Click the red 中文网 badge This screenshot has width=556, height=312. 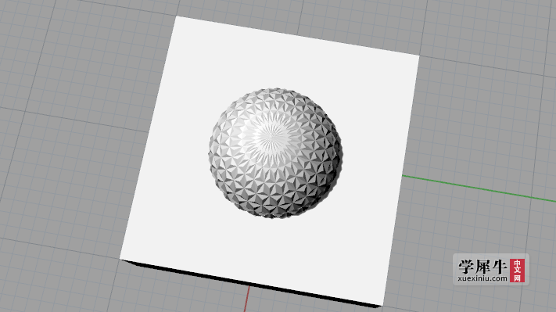[517, 271]
